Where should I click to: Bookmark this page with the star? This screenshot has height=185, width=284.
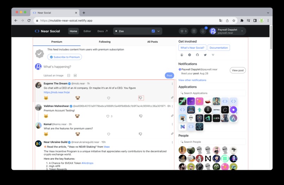click(x=234, y=21)
